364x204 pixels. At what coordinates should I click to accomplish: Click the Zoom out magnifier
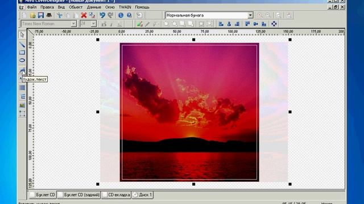[x=268, y=15]
